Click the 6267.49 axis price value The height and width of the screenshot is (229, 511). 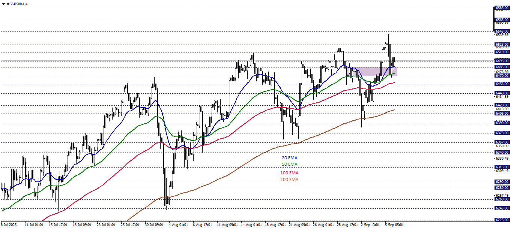502,195
